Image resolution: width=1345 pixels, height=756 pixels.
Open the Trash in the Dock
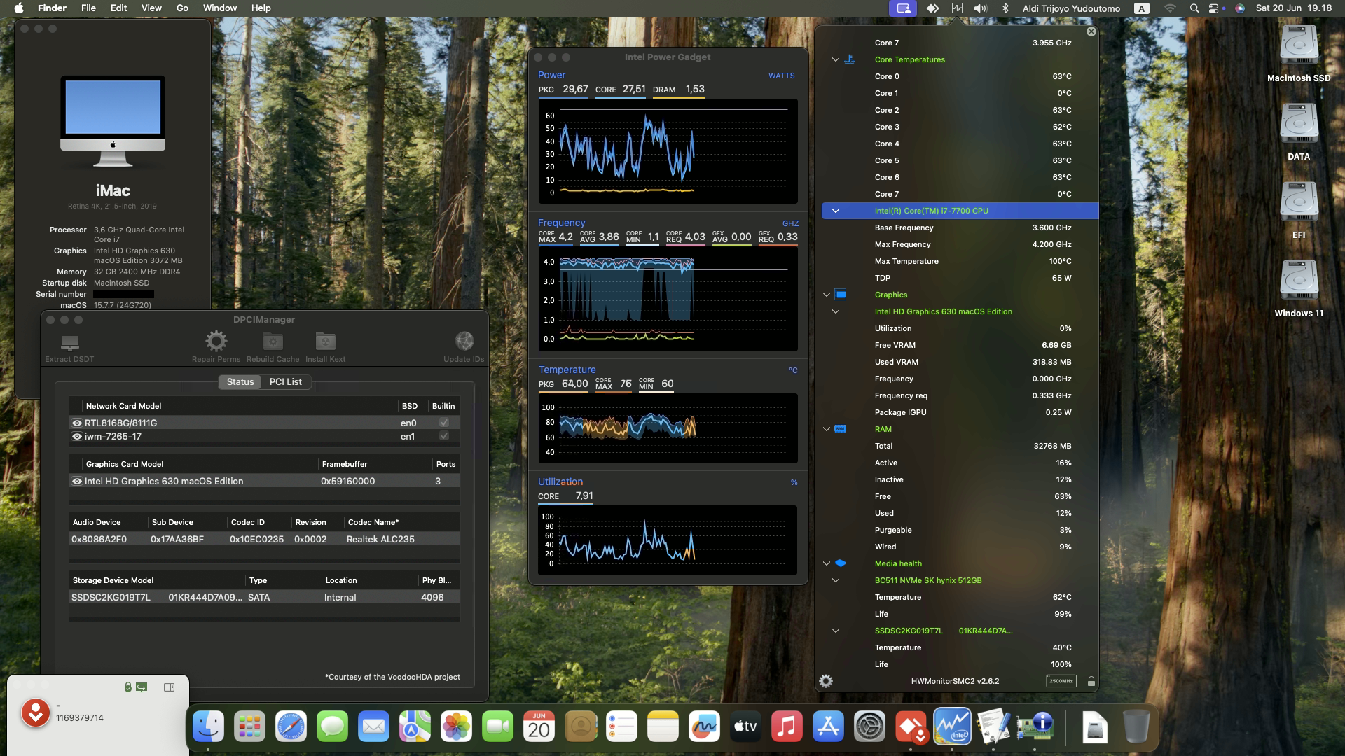coord(1136,727)
